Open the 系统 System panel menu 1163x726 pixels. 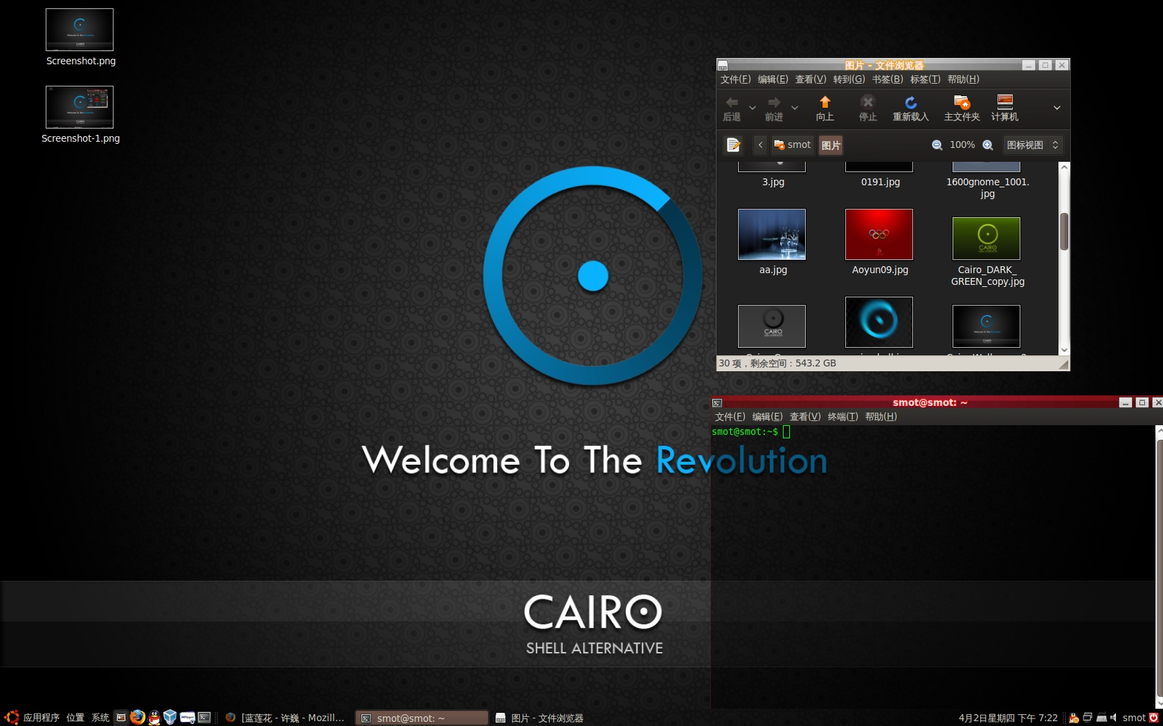[x=100, y=718]
